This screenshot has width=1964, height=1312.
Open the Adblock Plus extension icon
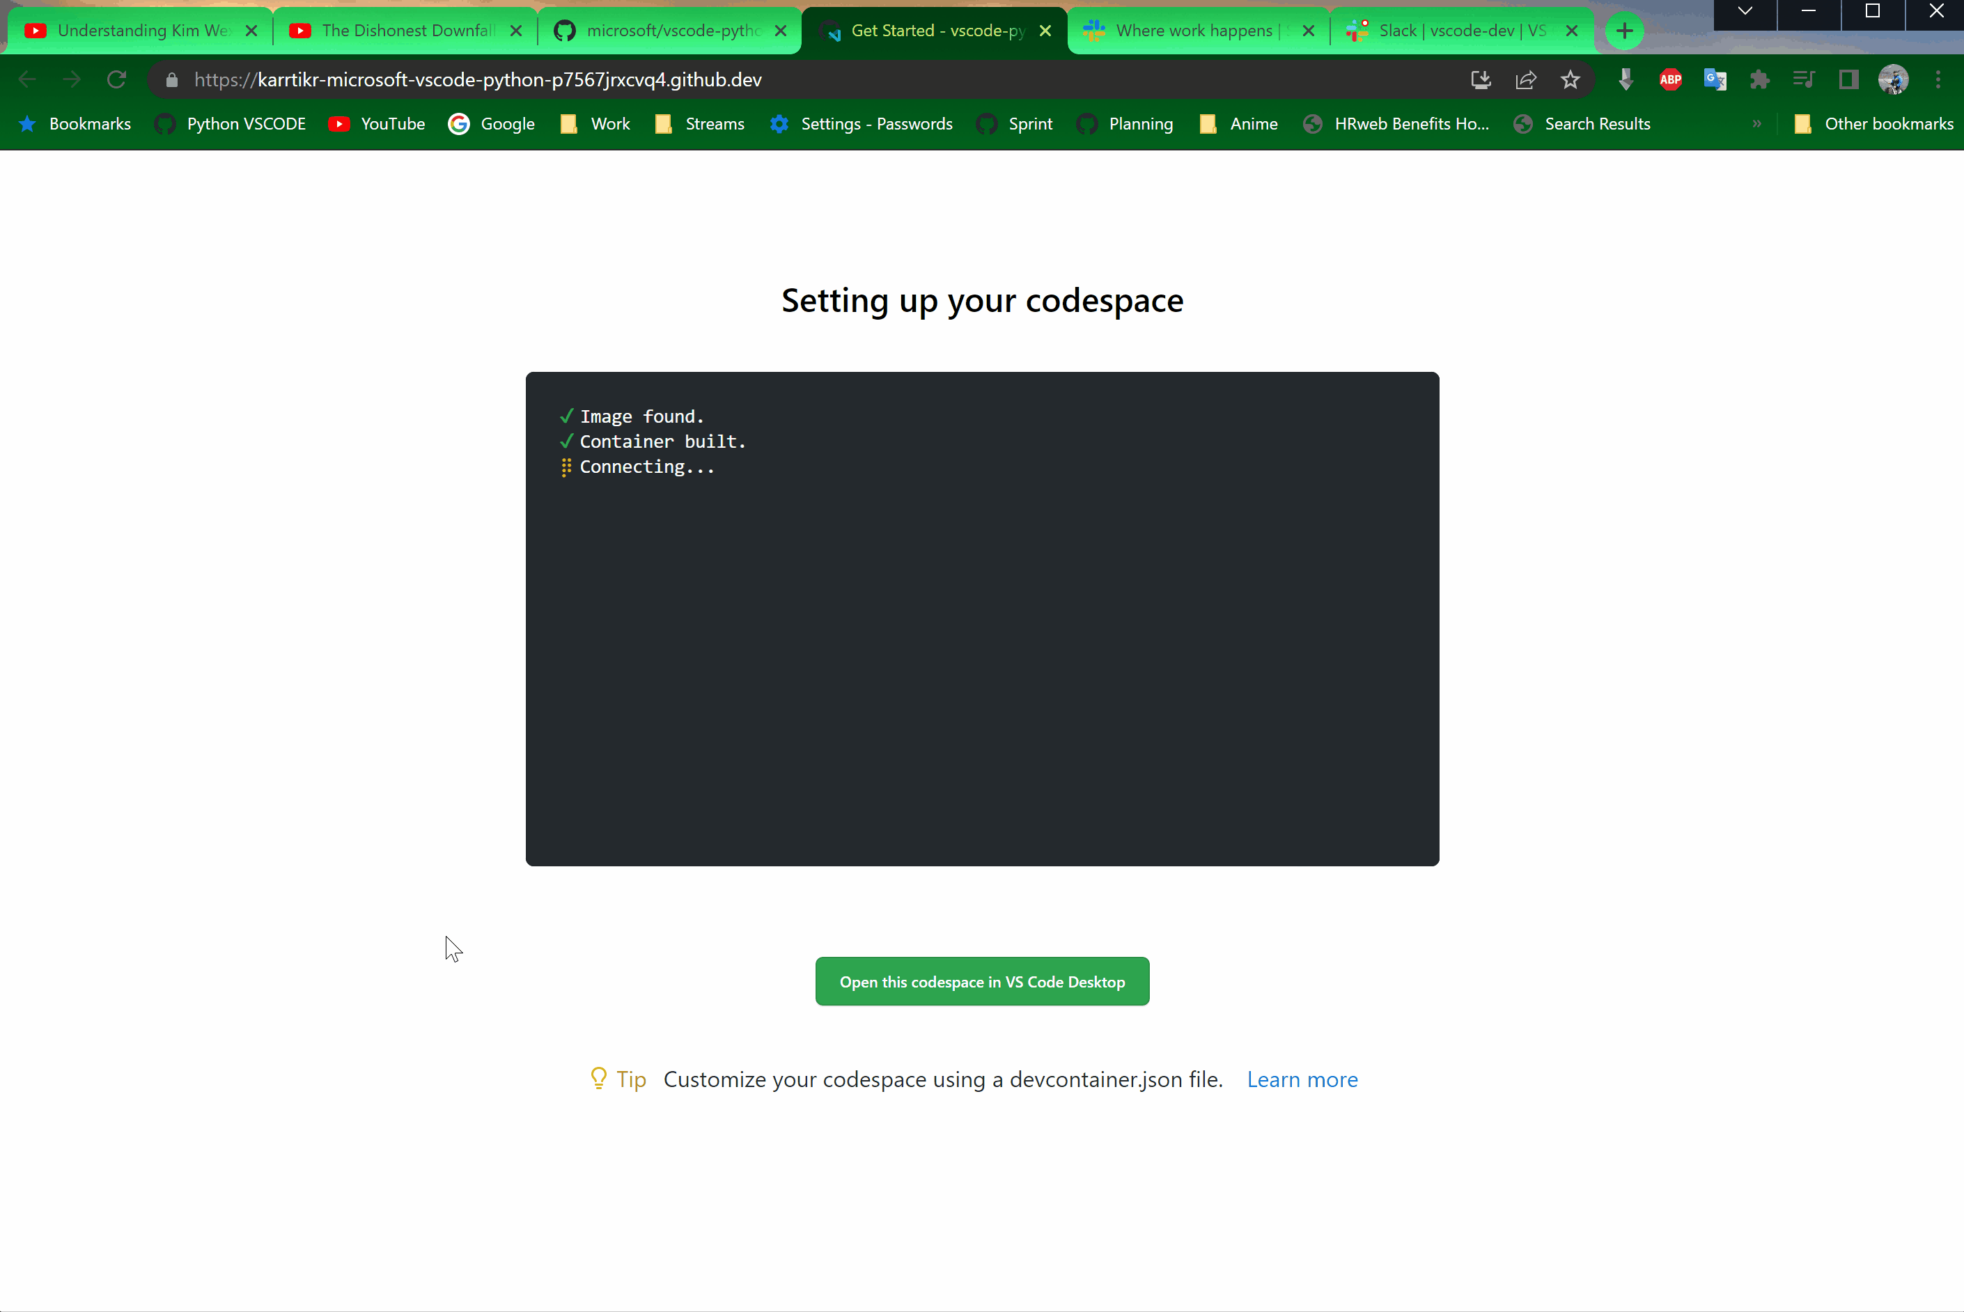click(1669, 79)
